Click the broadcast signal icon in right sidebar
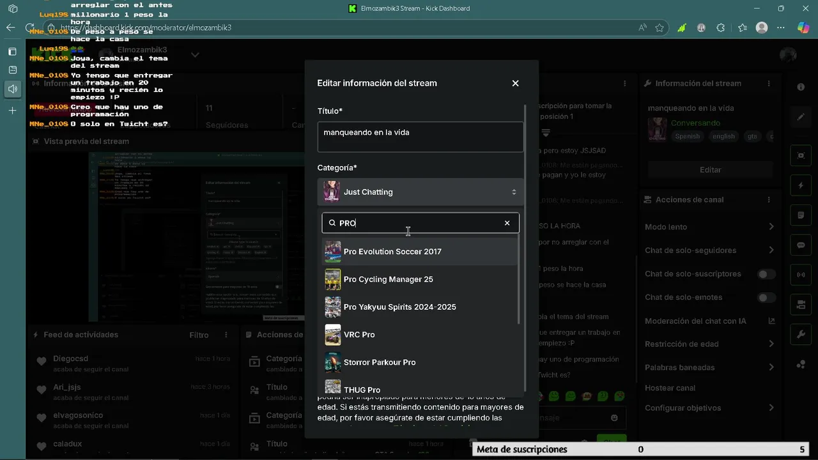 coord(801,275)
